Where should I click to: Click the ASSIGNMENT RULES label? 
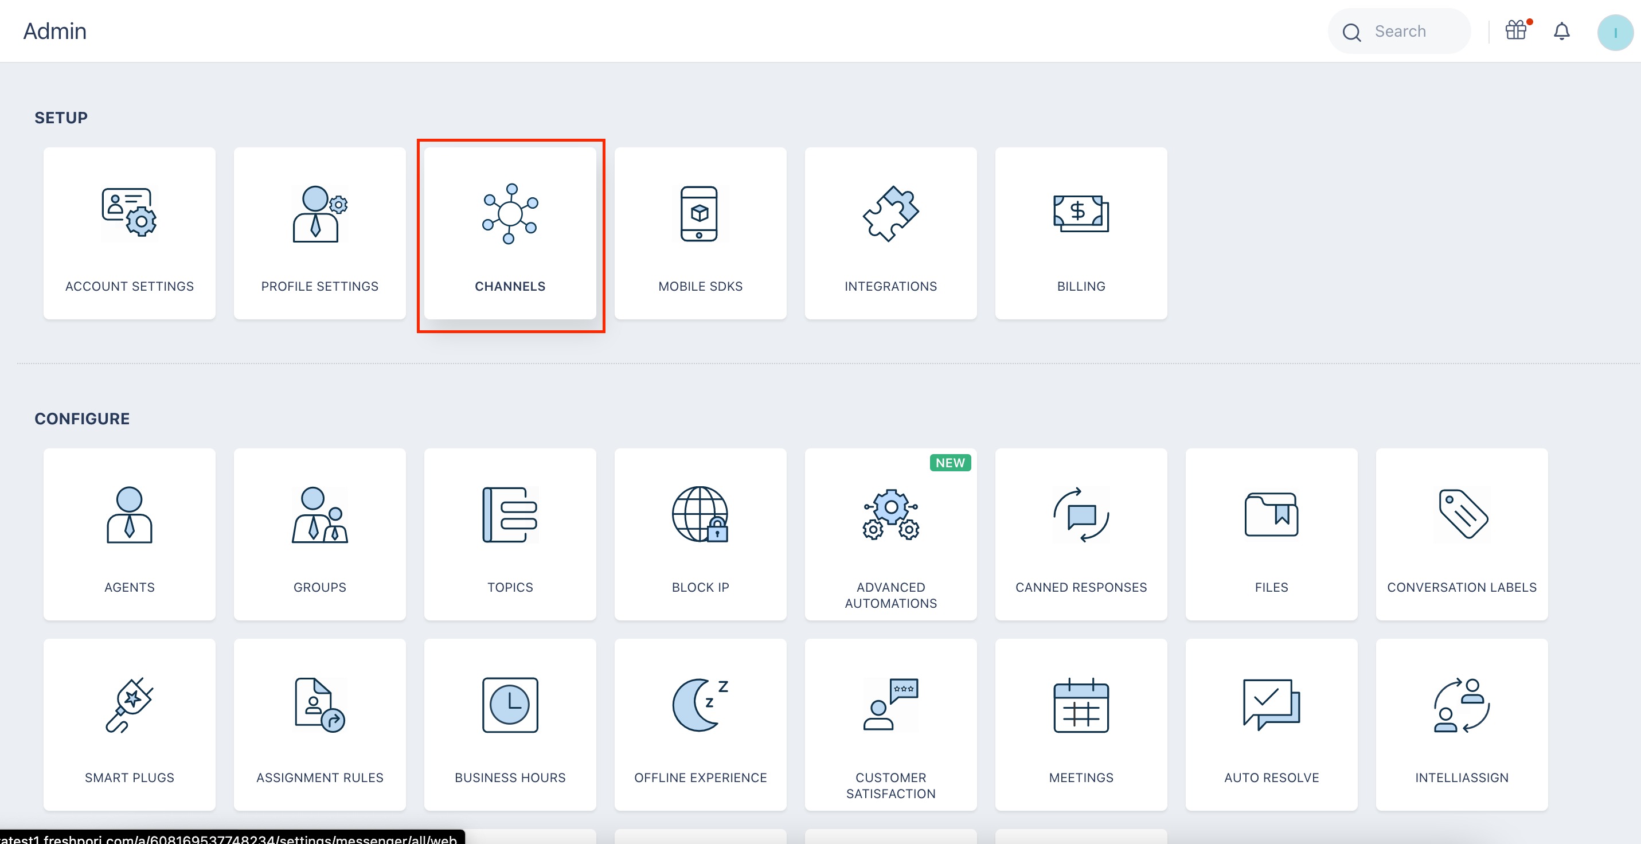pos(320,777)
